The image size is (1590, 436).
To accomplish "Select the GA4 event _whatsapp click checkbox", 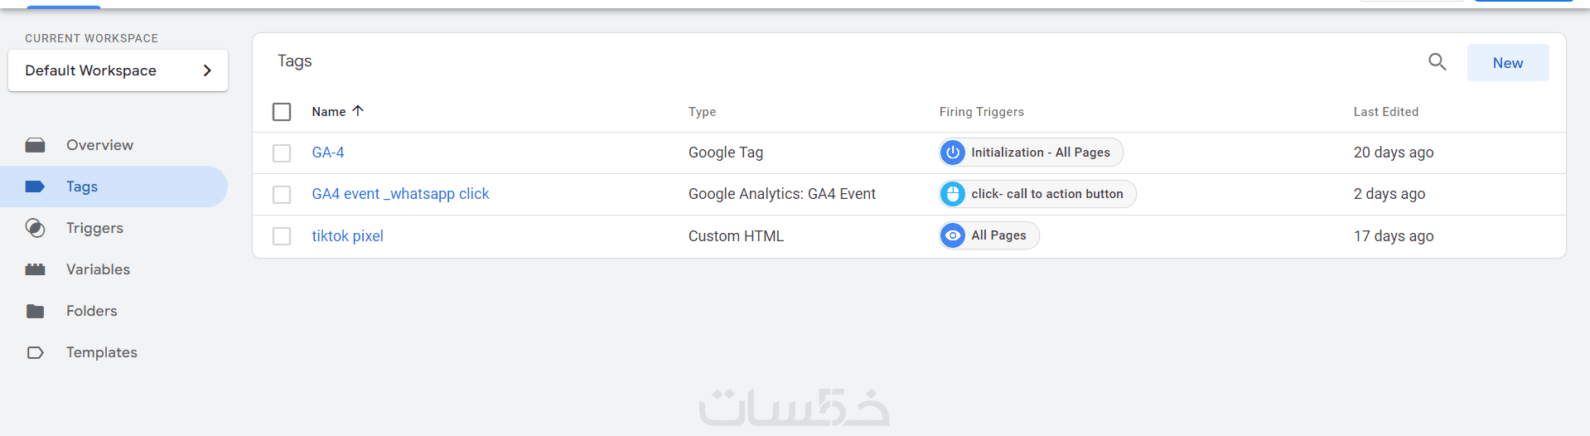I will pos(282,195).
